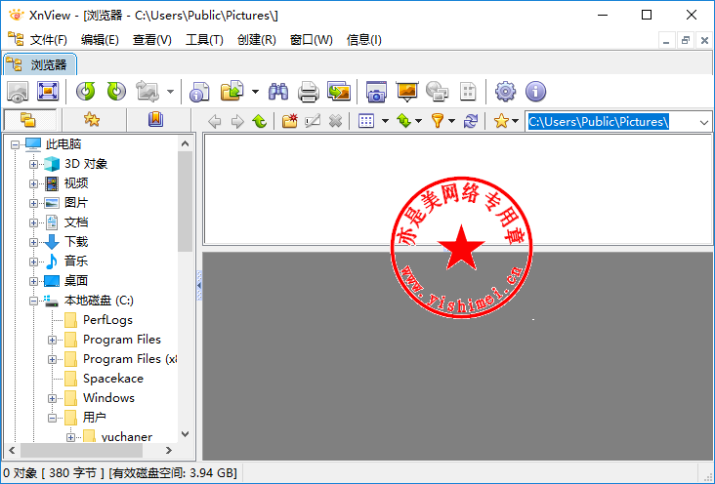
Task: Click the Delete X icon
Action: (335, 121)
